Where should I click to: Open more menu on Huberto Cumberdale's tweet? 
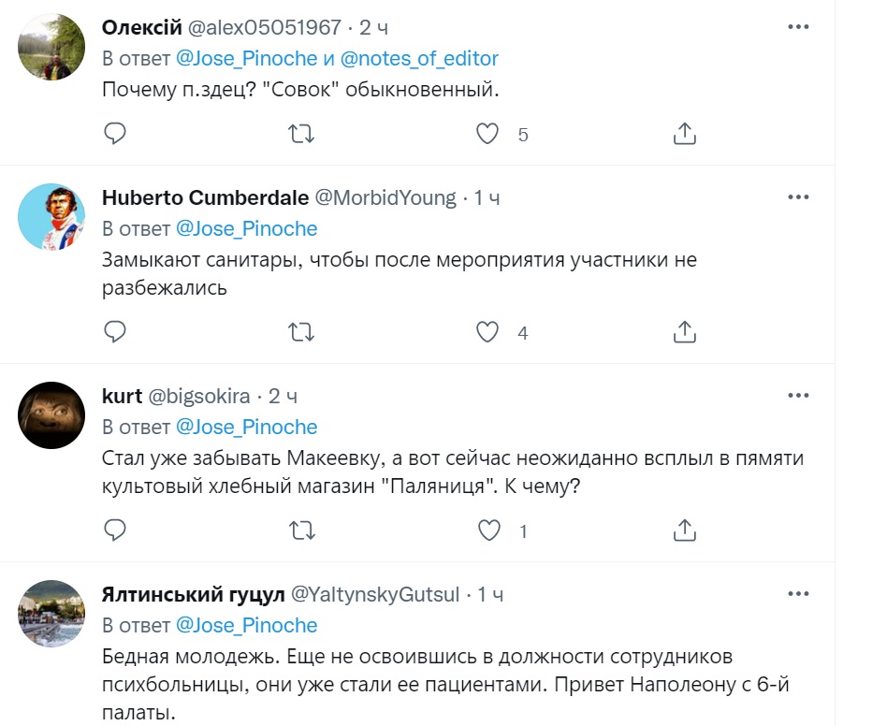pos(798,197)
